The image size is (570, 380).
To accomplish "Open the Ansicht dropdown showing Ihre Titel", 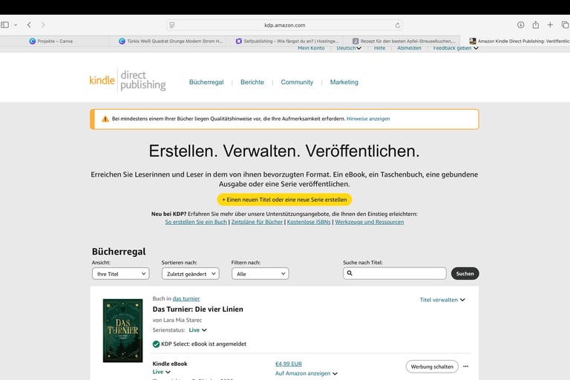I will [121, 274].
